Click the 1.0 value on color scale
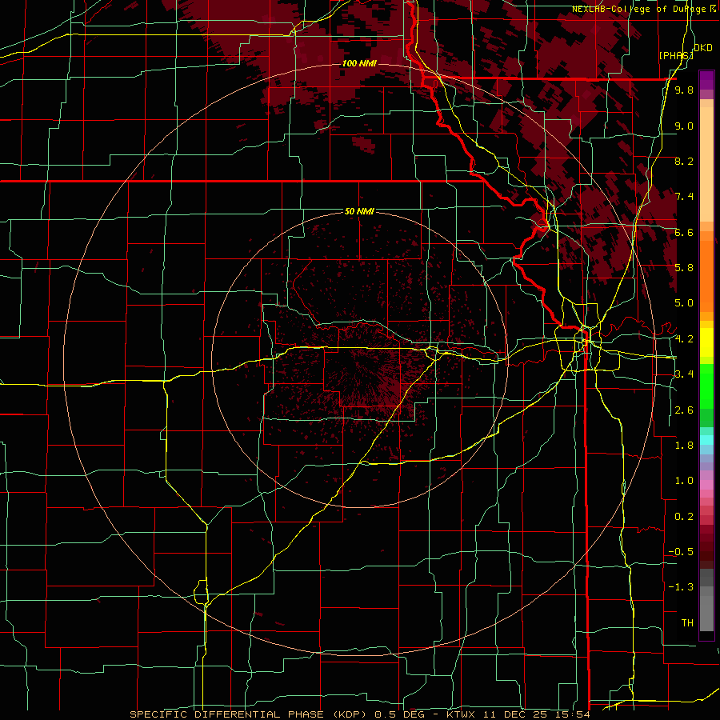This screenshot has width=720, height=720. [684, 480]
